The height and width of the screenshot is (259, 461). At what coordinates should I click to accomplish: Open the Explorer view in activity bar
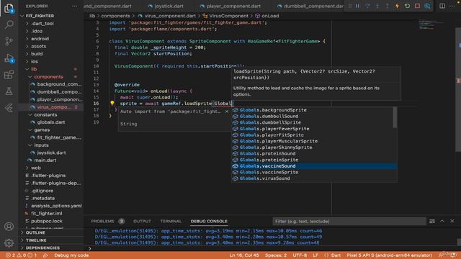(x=9, y=8)
